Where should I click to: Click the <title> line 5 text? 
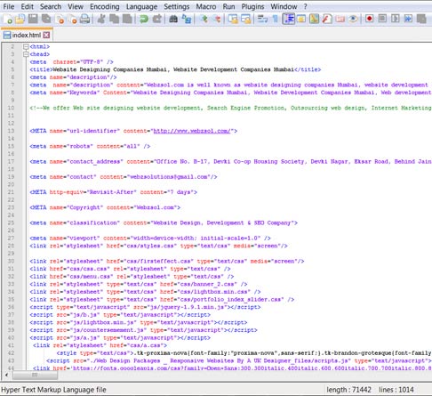[175, 69]
